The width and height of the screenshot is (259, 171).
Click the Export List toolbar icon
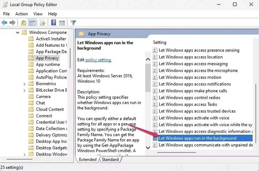[x=43, y=23]
